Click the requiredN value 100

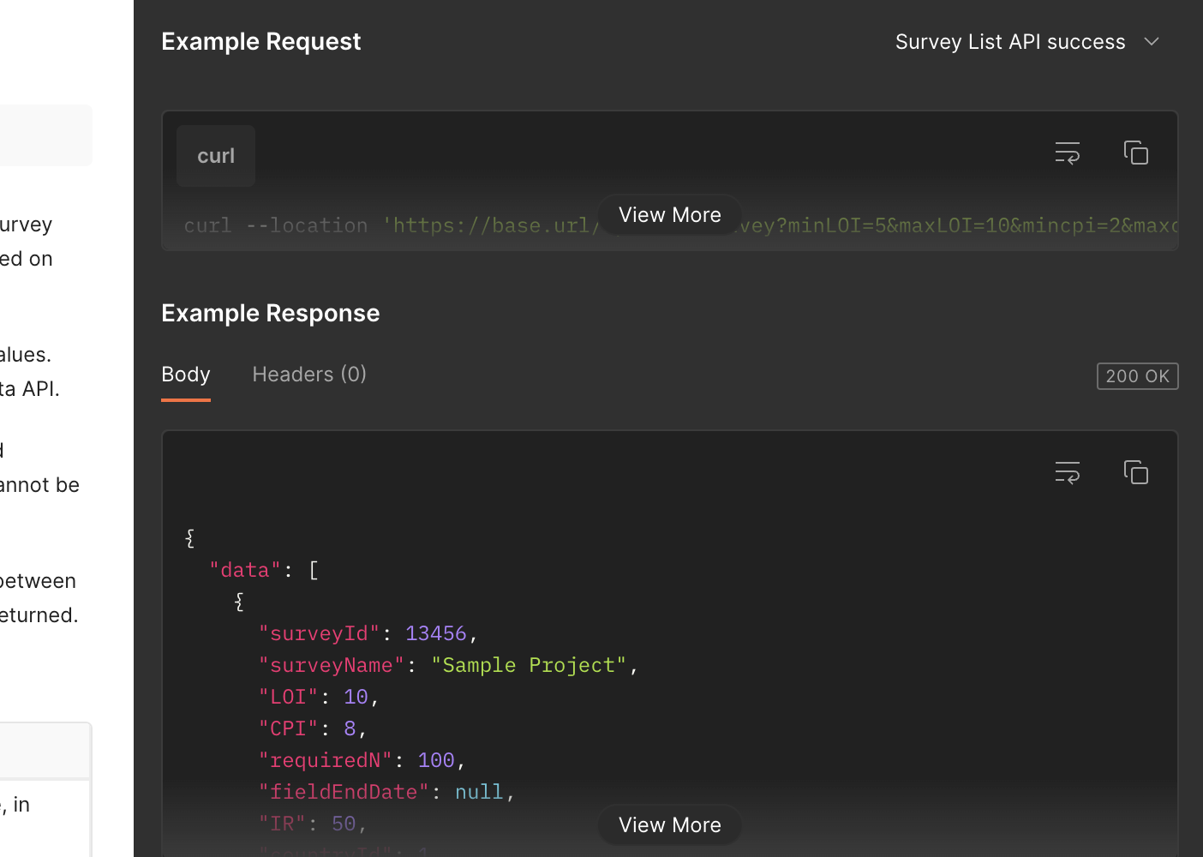(x=436, y=760)
